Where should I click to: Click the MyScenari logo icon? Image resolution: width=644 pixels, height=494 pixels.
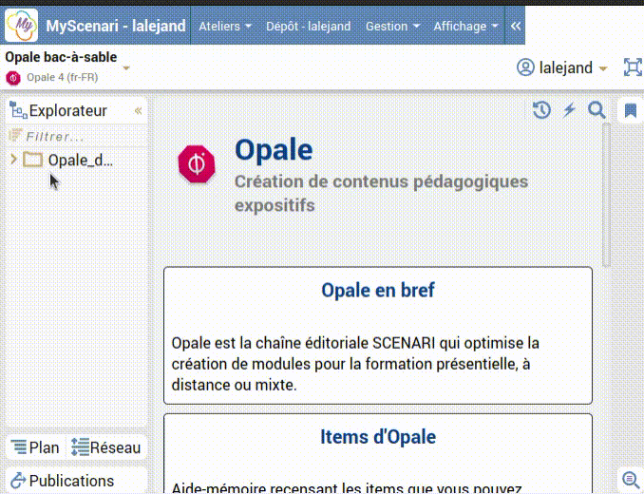point(21,26)
